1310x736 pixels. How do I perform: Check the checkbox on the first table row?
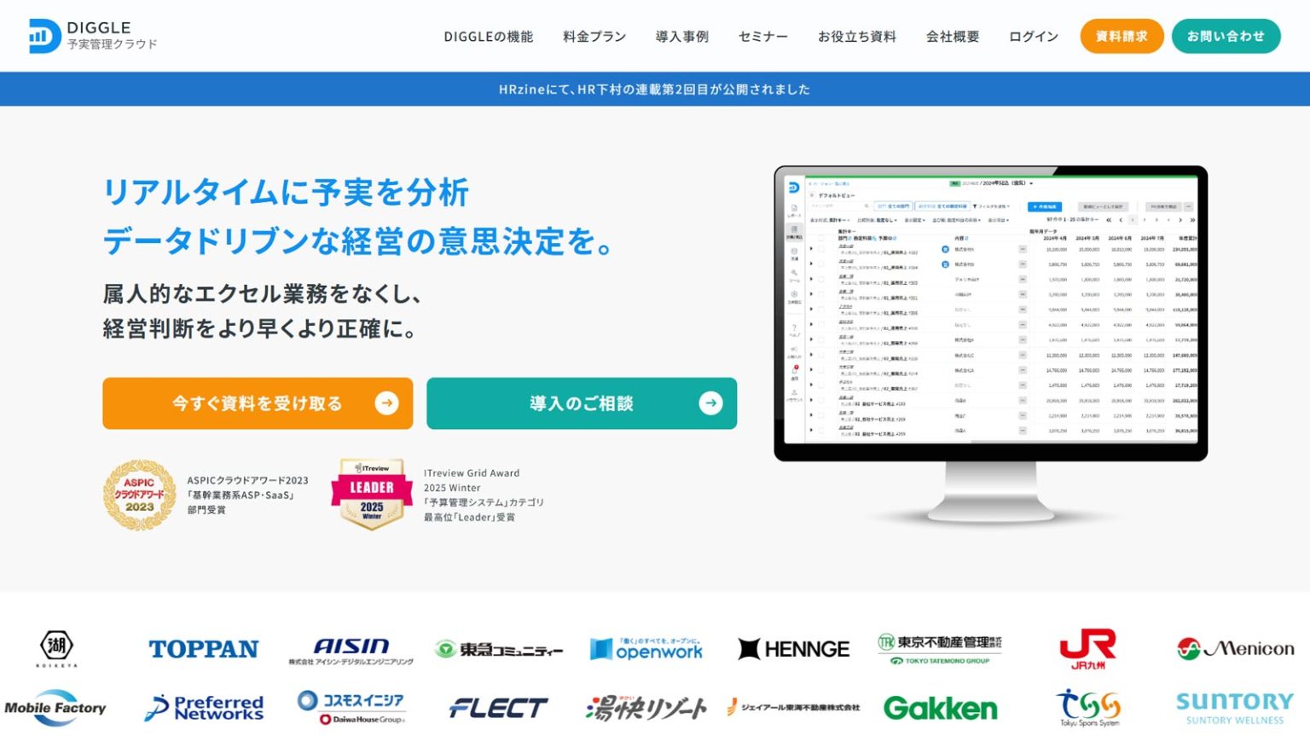click(820, 249)
